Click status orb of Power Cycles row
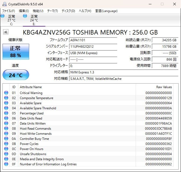The image size is (181, 172). coord(6,144)
